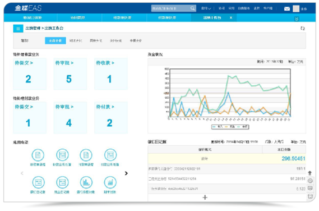319x211 pixels.
Task: Select the bank row with balance 6.123
Action: 227,189
